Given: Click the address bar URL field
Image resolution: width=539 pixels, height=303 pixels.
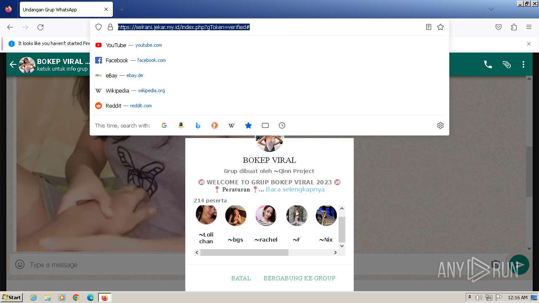Looking at the screenshot, I should [x=269, y=27].
